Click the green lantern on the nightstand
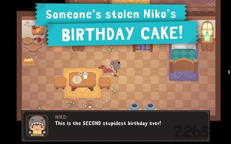Image resolution: width=231 pixels, height=144 pixels. tap(207, 36)
